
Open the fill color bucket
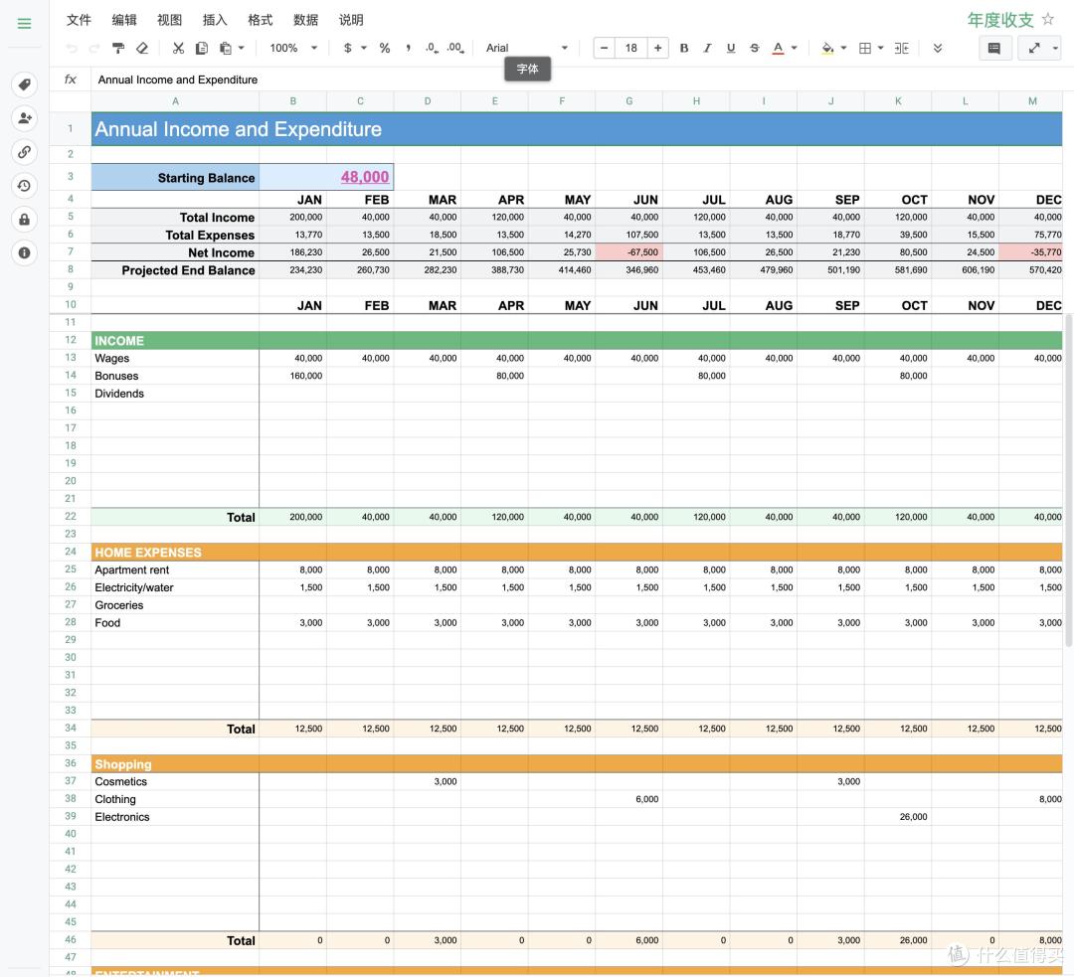click(827, 48)
